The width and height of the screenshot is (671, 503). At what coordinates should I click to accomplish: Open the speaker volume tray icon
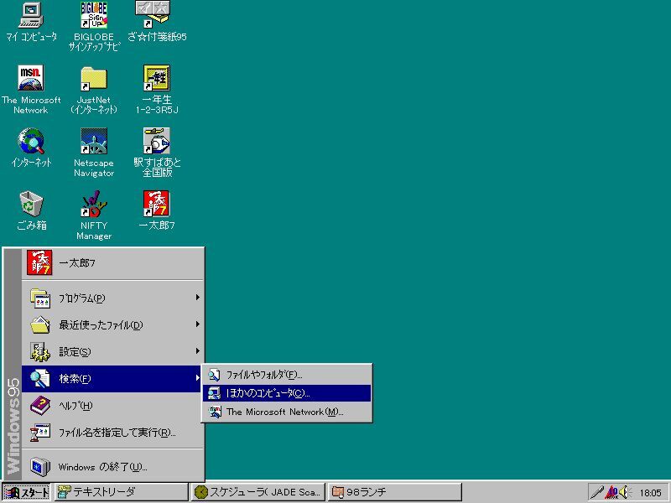pos(625,492)
